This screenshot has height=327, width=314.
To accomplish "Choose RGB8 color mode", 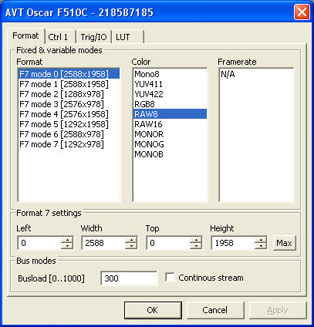I will (170, 104).
